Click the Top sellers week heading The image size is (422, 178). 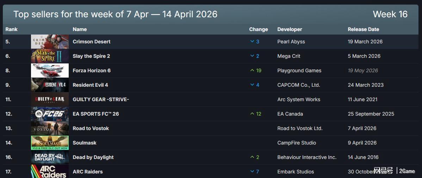coord(116,14)
